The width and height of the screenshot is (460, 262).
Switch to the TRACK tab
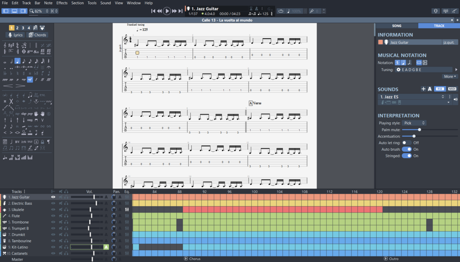click(439, 26)
